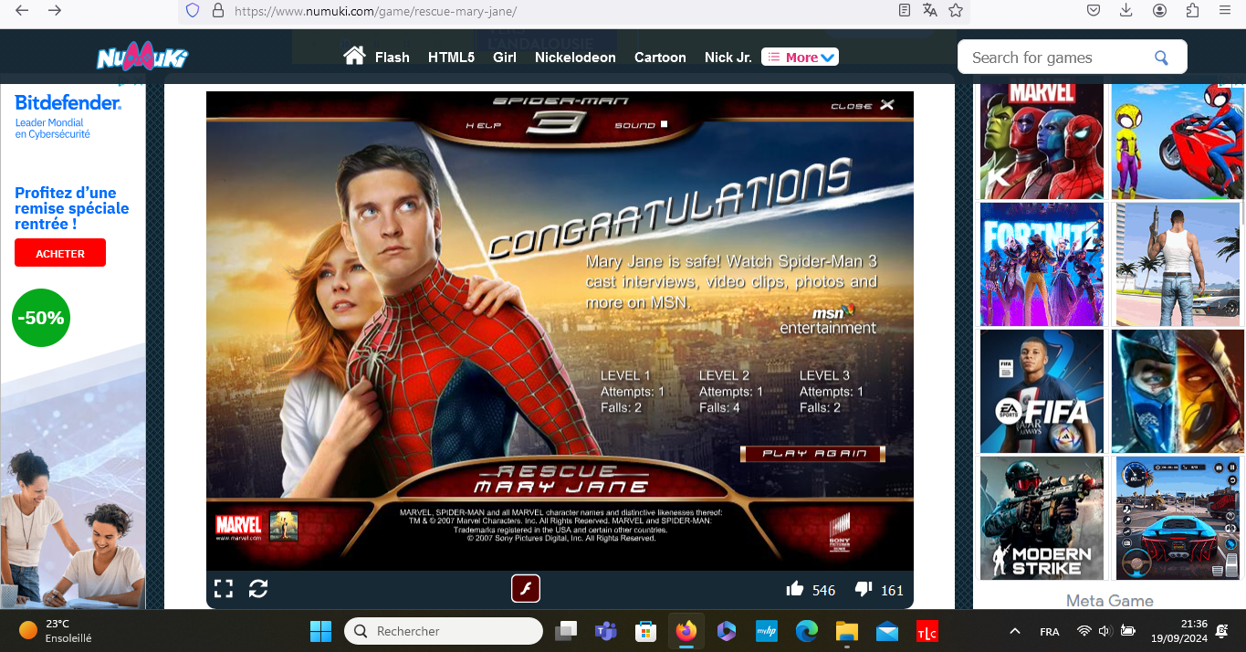Expand the More dropdown menu
This screenshot has height=652, width=1246.
point(800,57)
